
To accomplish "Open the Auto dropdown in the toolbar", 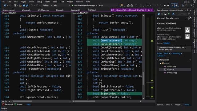I will (108, 6).
